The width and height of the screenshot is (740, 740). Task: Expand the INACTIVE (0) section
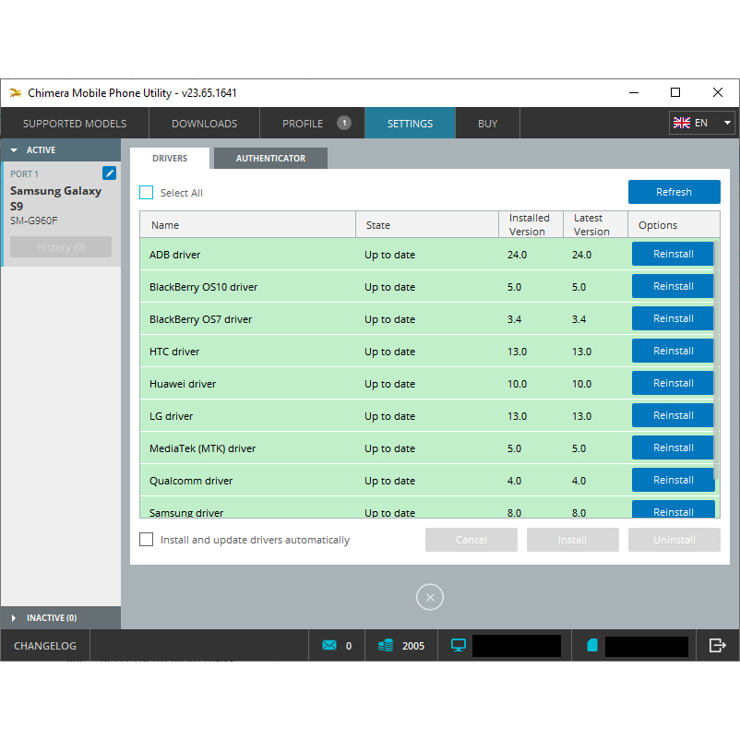click(61, 618)
